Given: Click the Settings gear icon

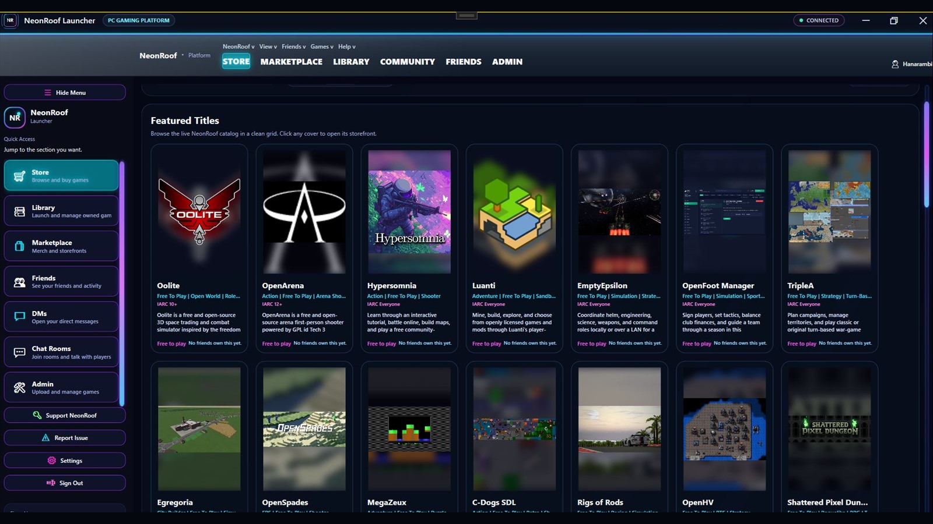Looking at the screenshot, I should (51, 461).
